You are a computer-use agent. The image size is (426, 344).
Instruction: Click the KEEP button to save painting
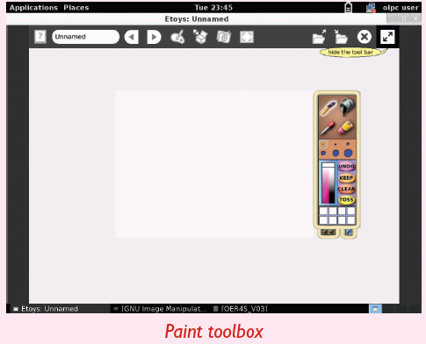346,178
